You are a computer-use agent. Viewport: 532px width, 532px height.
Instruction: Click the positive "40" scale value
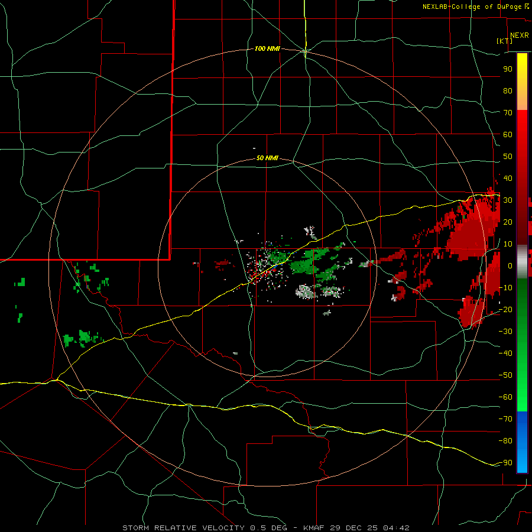click(508, 179)
